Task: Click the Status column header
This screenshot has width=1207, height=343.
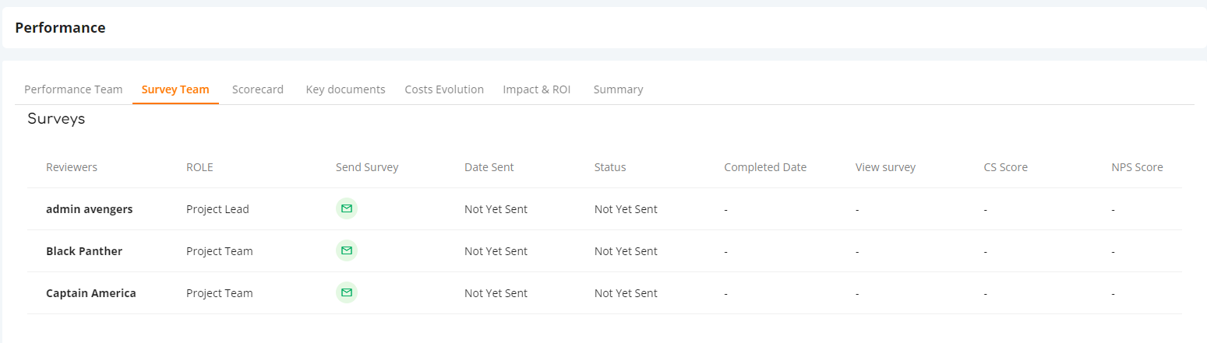Action: click(610, 167)
